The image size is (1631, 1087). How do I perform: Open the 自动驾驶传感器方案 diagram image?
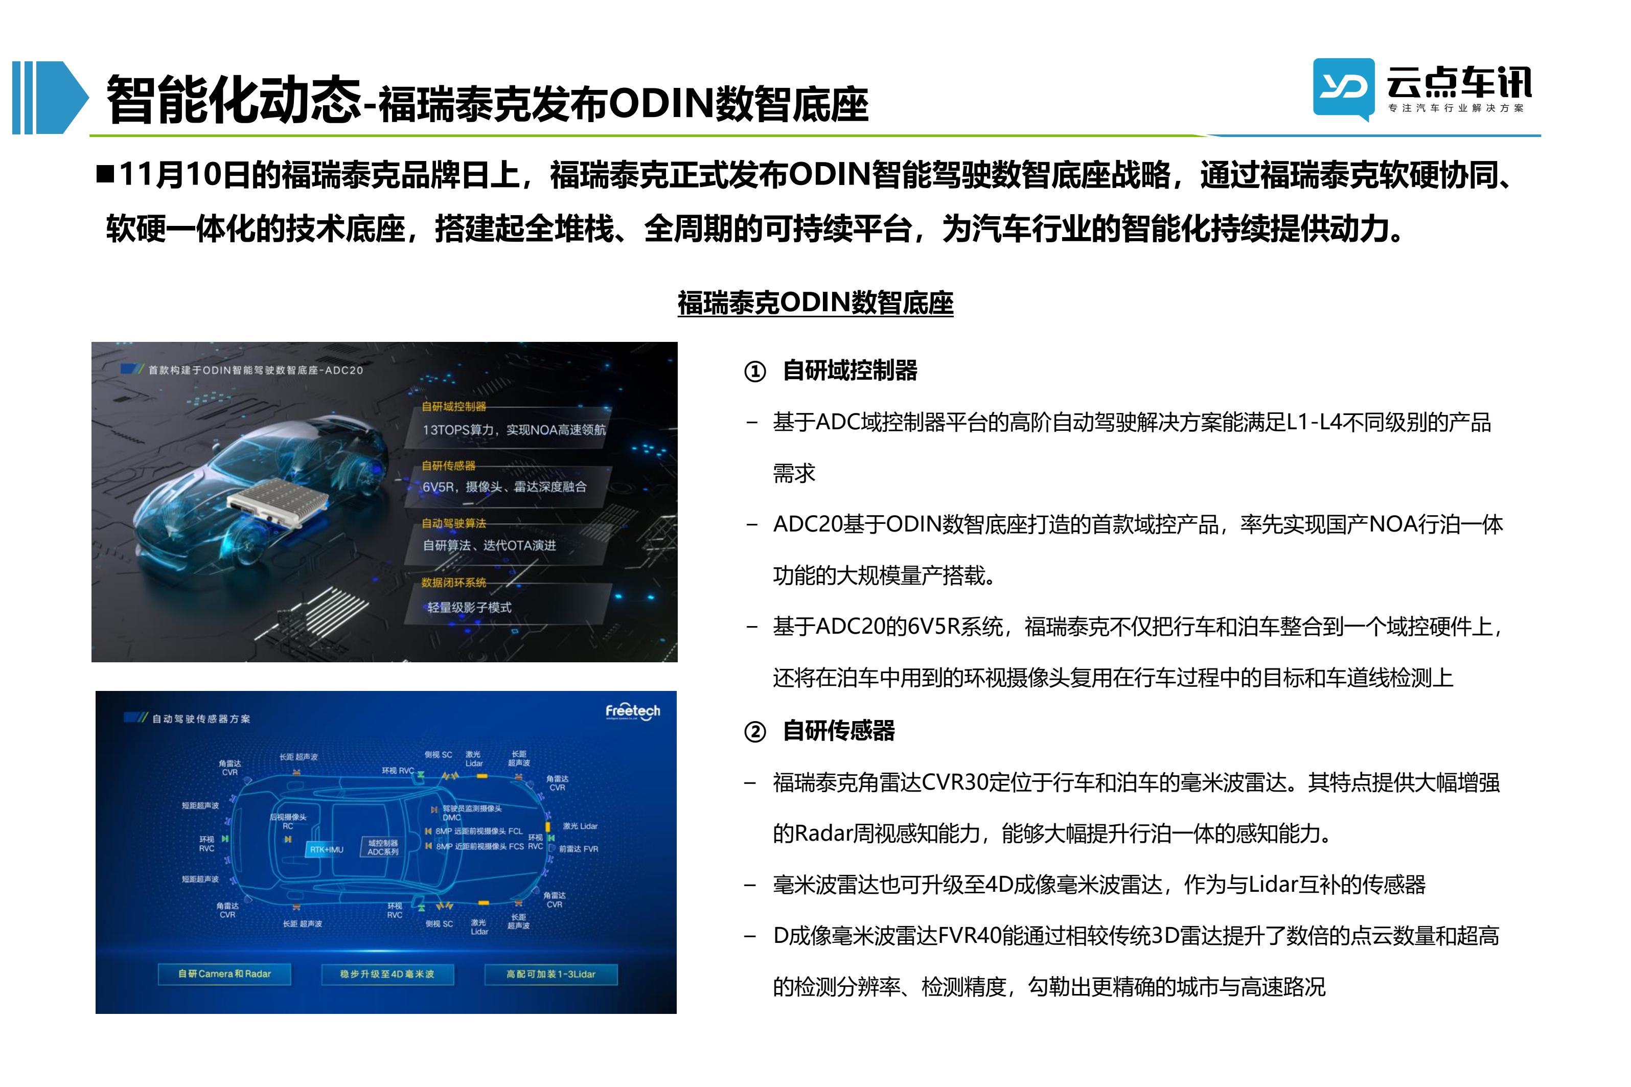coord(386,852)
